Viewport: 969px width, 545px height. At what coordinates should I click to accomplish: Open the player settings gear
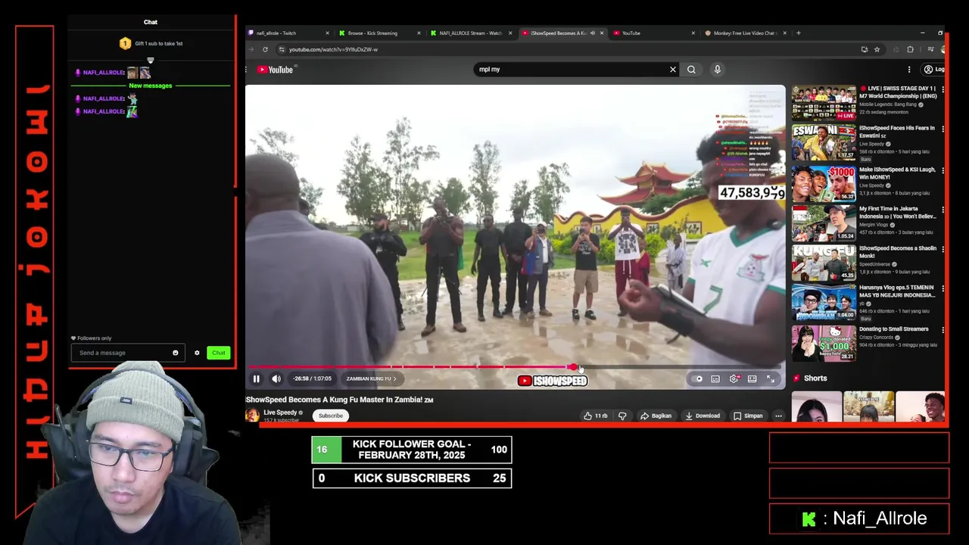tap(734, 378)
